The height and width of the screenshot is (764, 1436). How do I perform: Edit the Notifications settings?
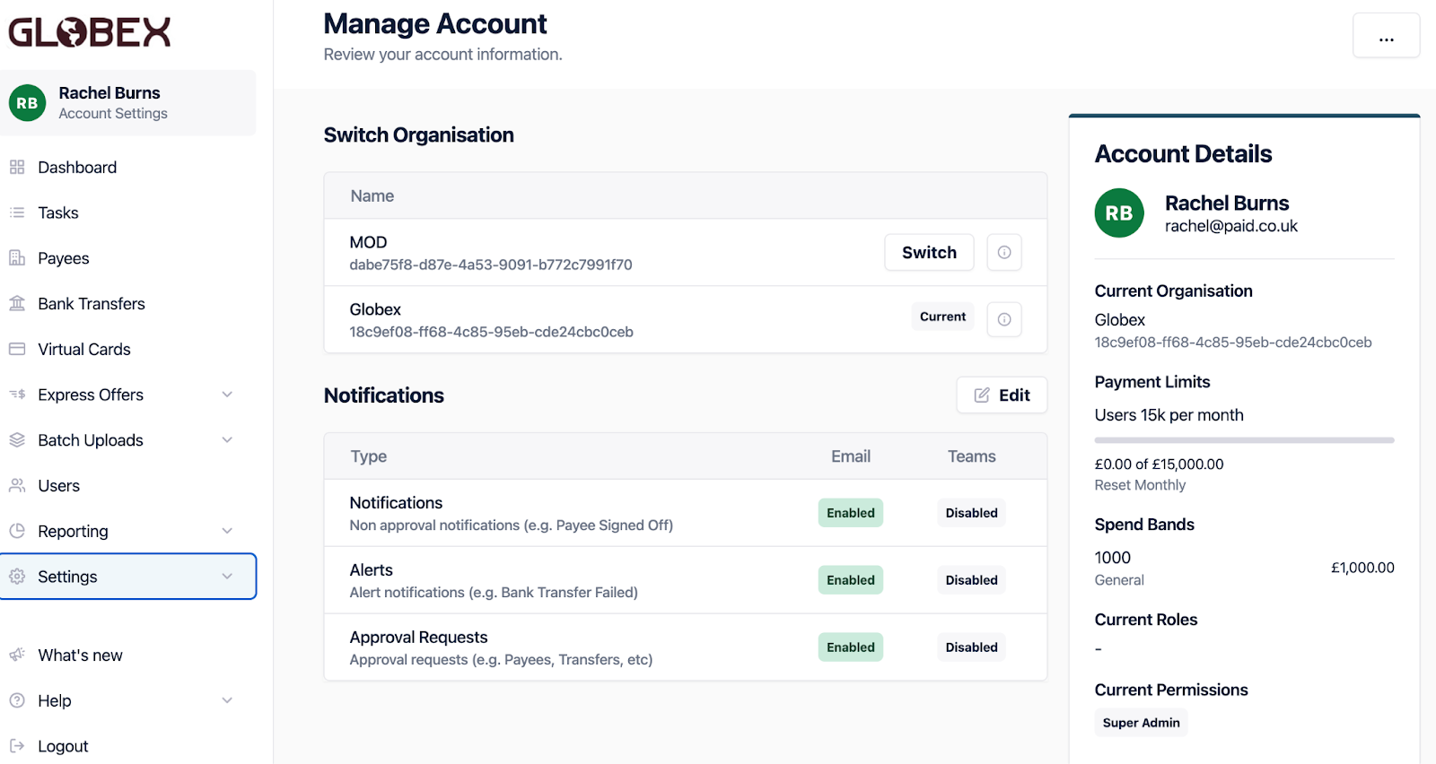click(x=1002, y=395)
